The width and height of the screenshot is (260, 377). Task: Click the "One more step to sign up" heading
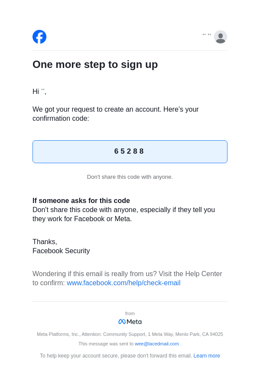95,64
